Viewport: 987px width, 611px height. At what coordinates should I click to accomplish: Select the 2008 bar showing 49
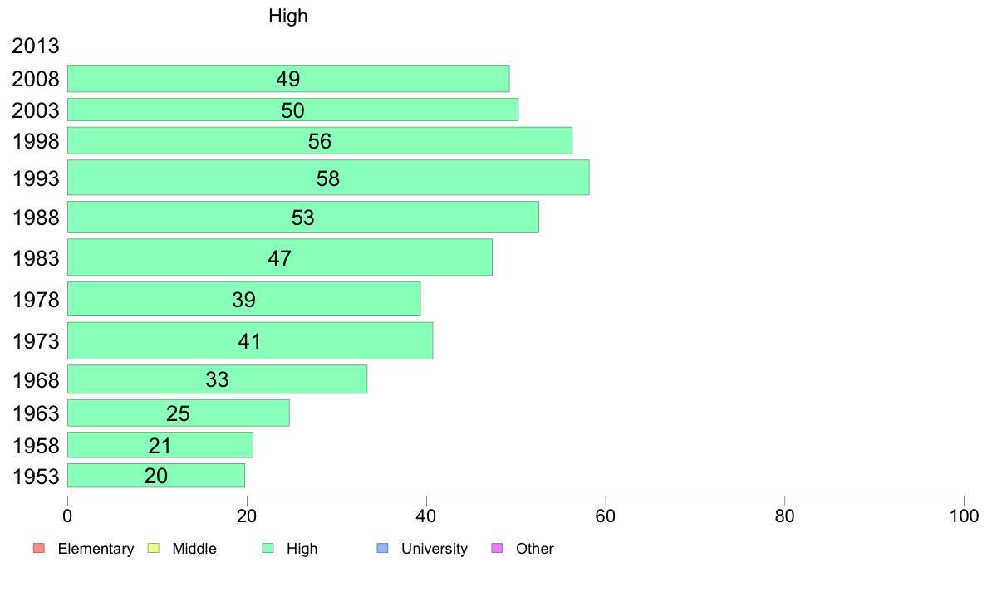tap(288, 79)
